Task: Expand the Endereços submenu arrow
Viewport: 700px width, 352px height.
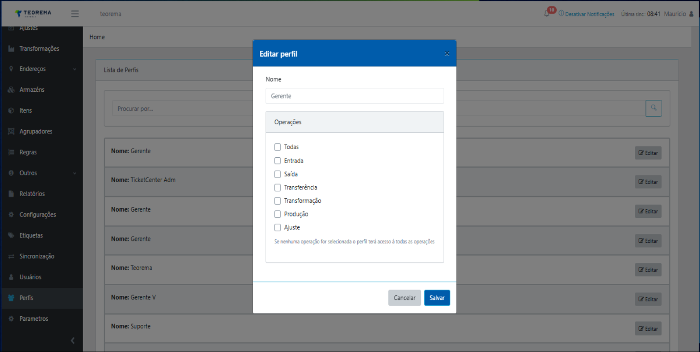Action: (x=75, y=69)
